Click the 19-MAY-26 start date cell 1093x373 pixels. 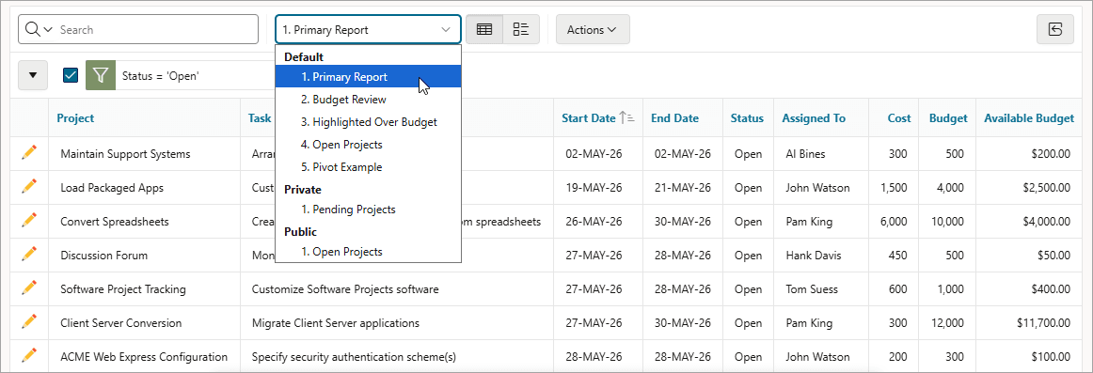(x=597, y=188)
